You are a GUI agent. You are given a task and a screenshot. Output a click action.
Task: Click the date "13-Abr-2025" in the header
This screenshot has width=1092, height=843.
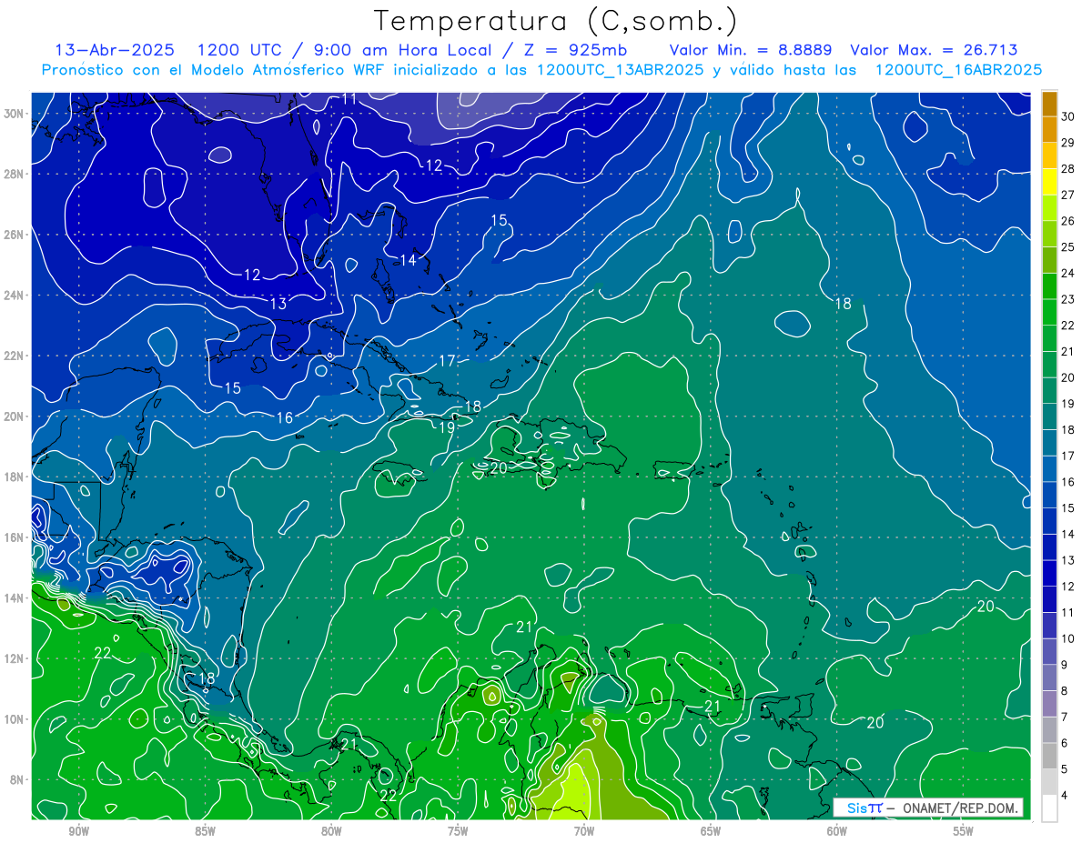pyautogui.click(x=116, y=50)
